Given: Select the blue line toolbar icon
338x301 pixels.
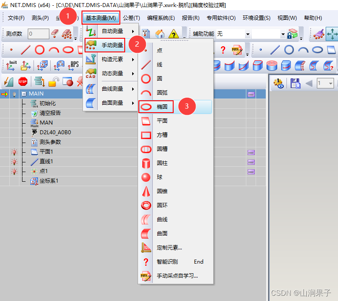Looking at the screenshot, I should coord(275,50).
